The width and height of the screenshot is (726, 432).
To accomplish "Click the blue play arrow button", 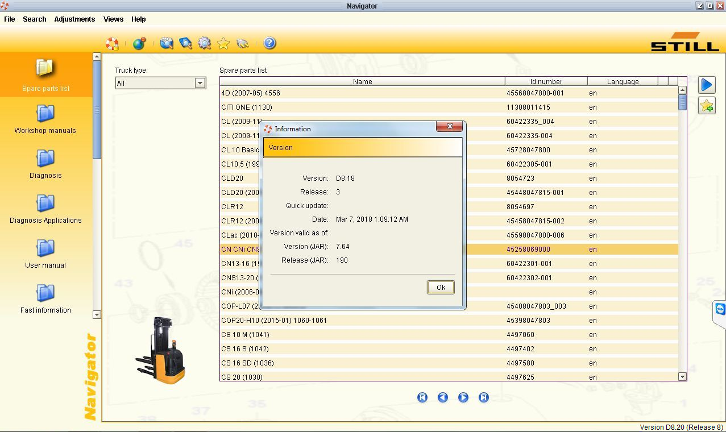I will pos(707,85).
